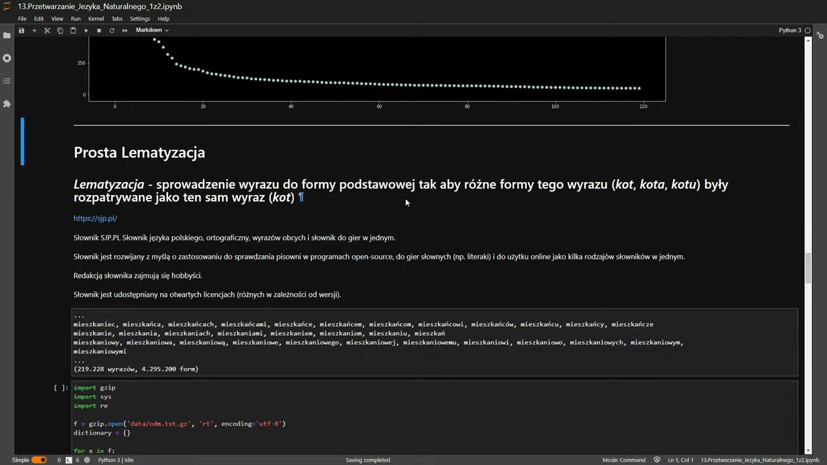827x465 pixels.
Task: Open table of contents sidebar icon
Action: 7,81
